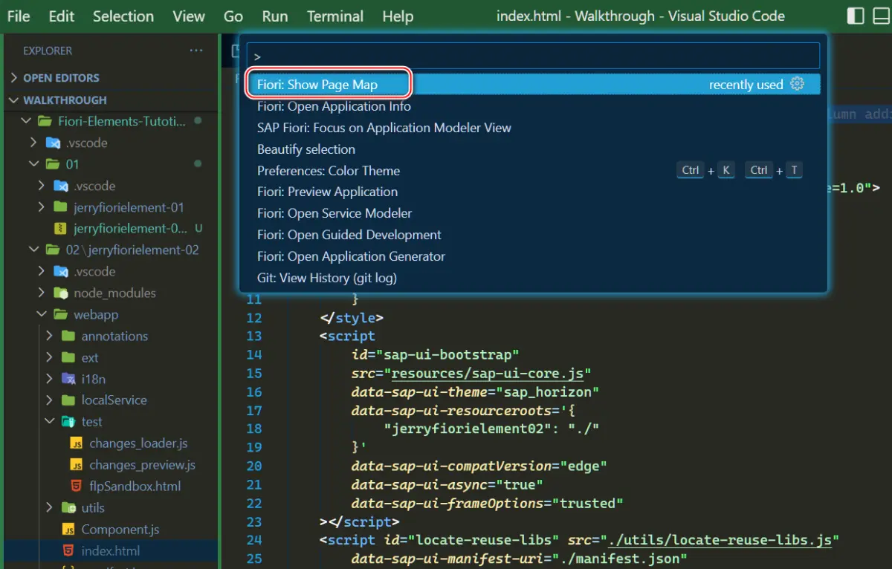Focus the command palette input box
This screenshot has height=569, width=892.
[533, 56]
